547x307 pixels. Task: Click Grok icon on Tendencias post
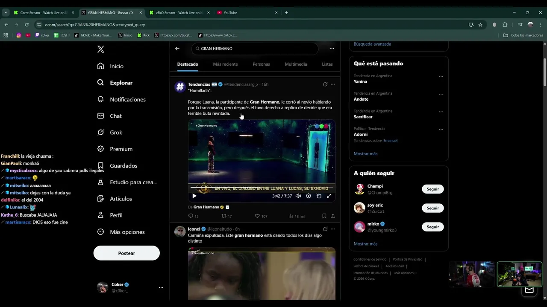pyautogui.click(x=325, y=84)
